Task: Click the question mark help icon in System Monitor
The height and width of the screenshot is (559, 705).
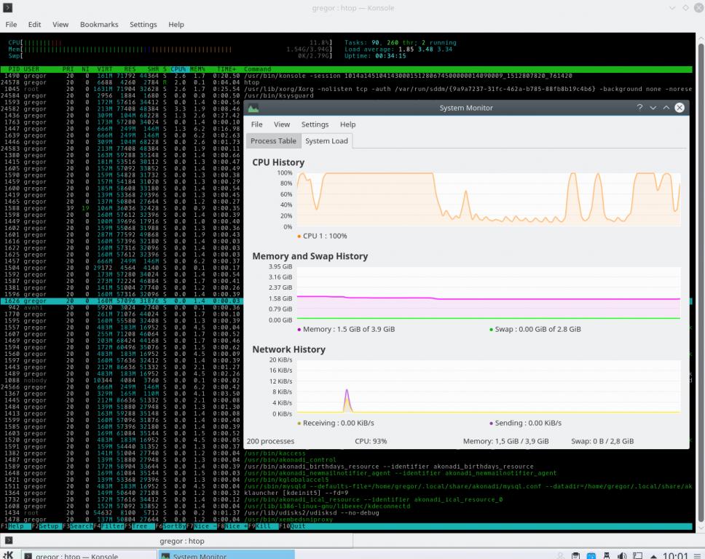Action: [x=640, y=108]
